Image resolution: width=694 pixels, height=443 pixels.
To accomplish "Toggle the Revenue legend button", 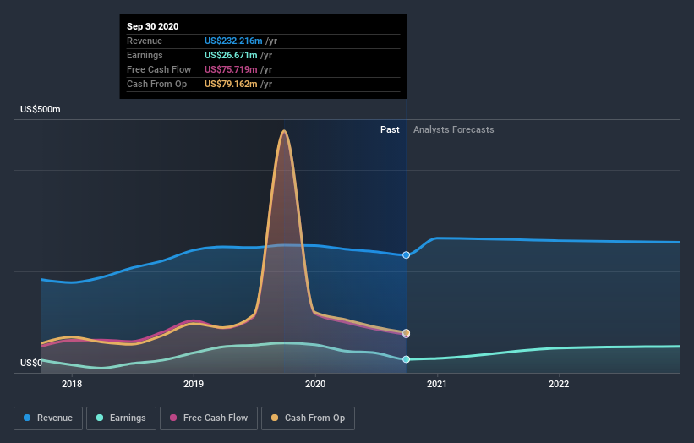I will (48, 418).
